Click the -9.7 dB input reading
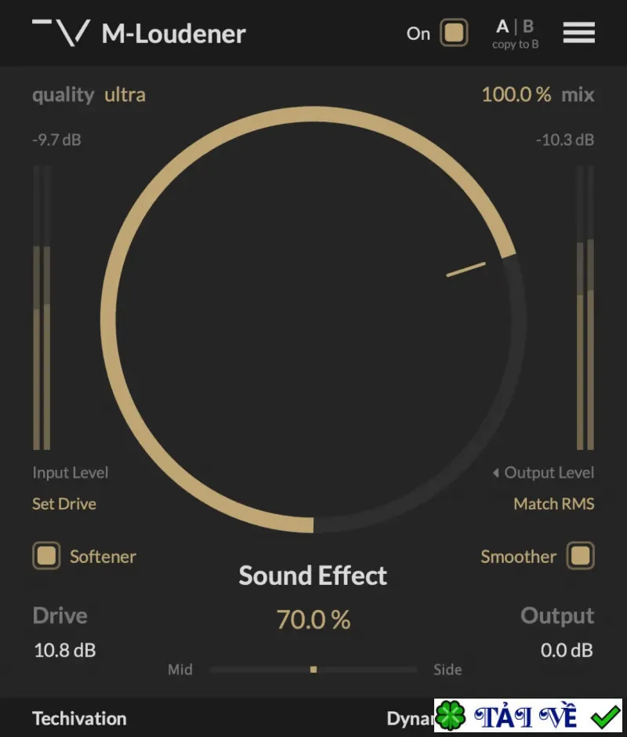 coord(57,140)
